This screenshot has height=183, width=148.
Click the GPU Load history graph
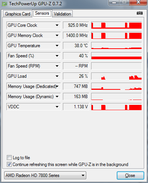pos(116,76)
